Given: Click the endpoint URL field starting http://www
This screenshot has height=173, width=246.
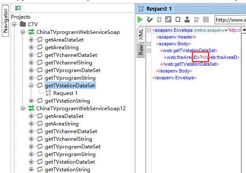Looking at the screenshot, I should point(230,20).
